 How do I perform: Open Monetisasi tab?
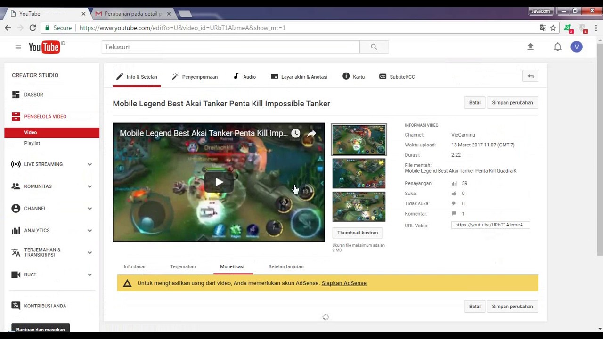pyautogui.click(x=232, y=266)
